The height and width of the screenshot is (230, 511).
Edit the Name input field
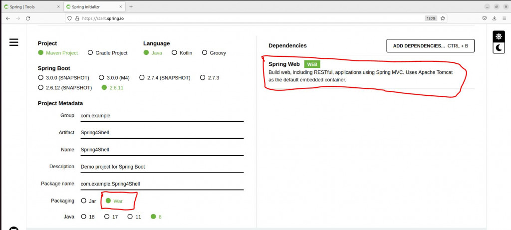point(162,150)
